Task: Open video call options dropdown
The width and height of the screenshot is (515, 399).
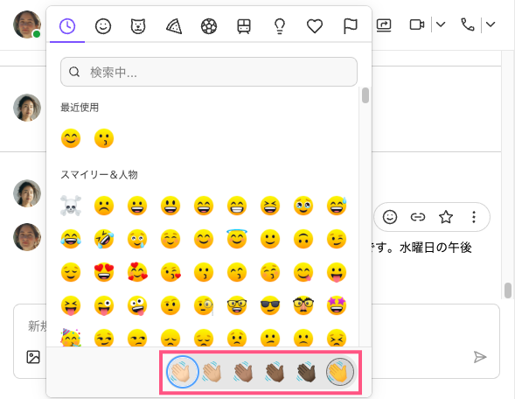Action: coord(441,24)
